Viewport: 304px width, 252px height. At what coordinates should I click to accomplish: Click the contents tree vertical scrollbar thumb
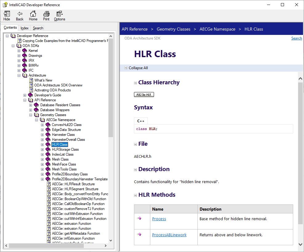pos(111,88)
